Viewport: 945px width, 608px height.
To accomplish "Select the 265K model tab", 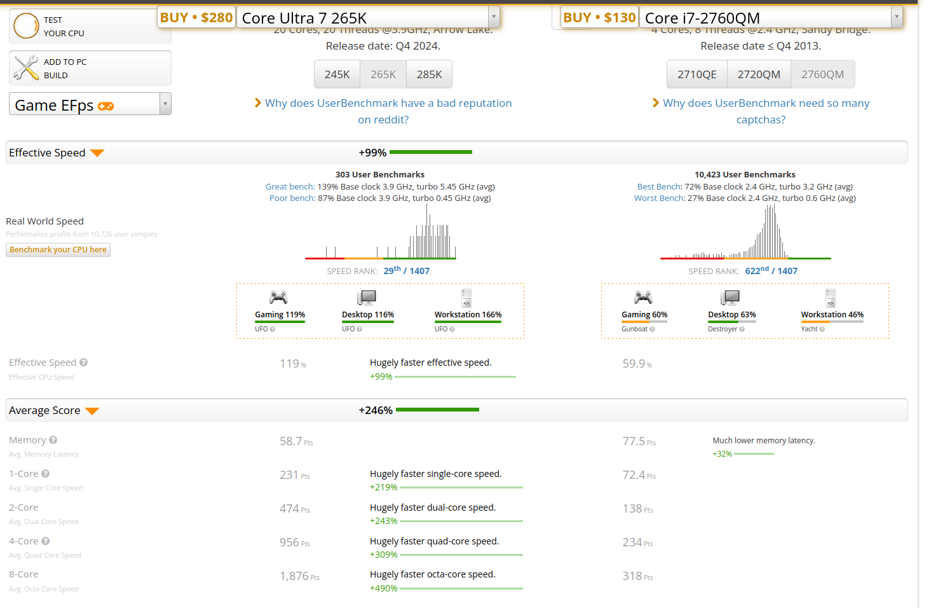I will 383,74.
